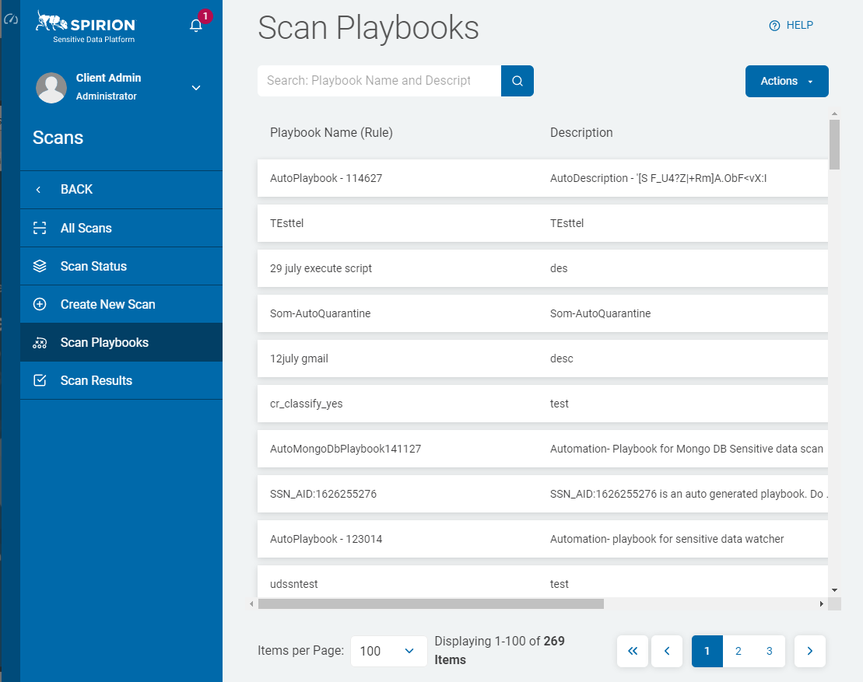This screenshot has height=682, width=863.
Task: Click the vertical scrollbar thumb
Action: point(834,145)
